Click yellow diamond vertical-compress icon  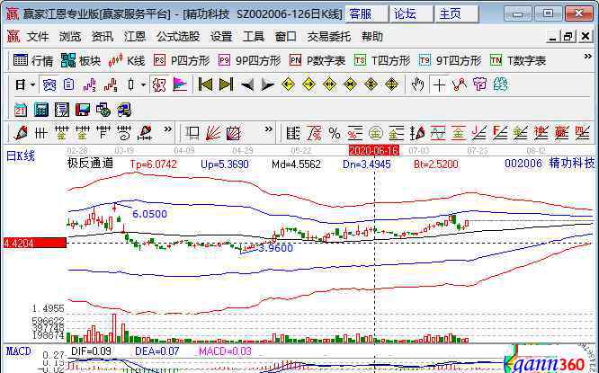[371, 84]
